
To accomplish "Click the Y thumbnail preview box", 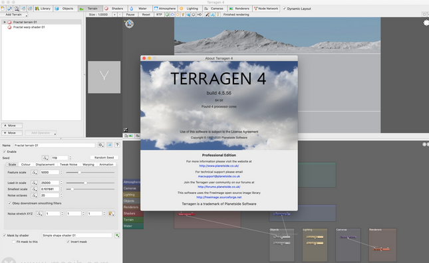I will [x=104, y=77].
